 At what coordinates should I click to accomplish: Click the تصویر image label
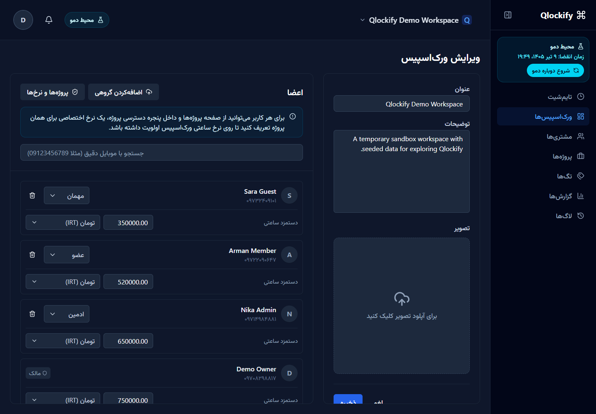[x=462, y=228]
